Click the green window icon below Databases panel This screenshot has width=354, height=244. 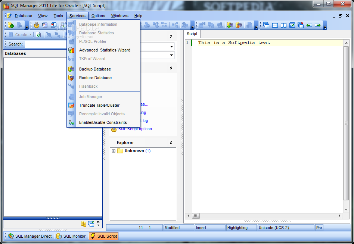91,224
